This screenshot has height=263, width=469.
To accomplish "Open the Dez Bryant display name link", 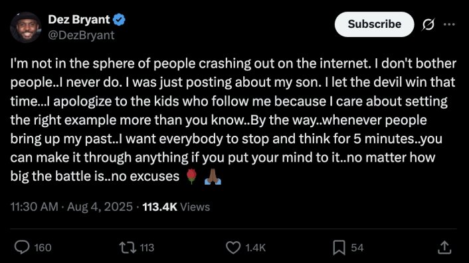I will click(x=79, y=20).
